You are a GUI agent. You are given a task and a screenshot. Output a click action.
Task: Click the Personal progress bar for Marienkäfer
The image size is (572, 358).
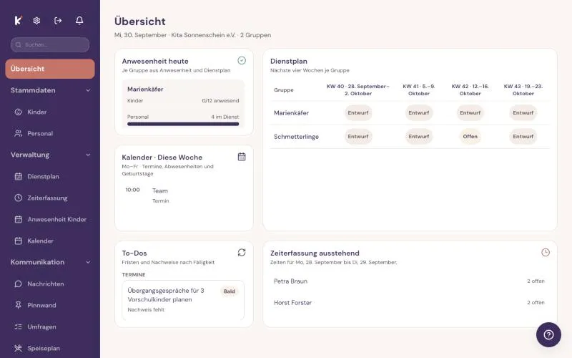coord(183,124)
